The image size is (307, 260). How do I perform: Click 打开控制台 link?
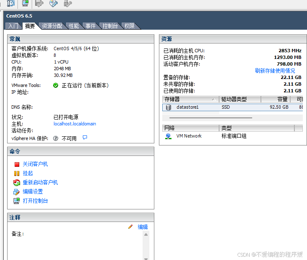[x=35, y=201]
